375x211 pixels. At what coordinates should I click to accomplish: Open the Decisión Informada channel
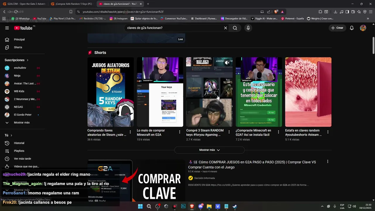coord(204,178)
